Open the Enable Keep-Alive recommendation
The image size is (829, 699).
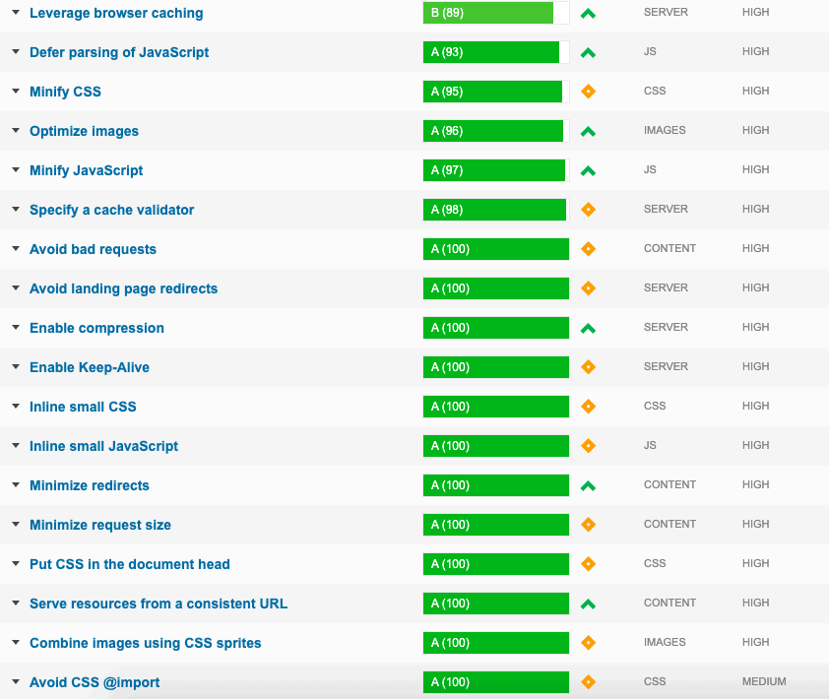coord(90,367)
